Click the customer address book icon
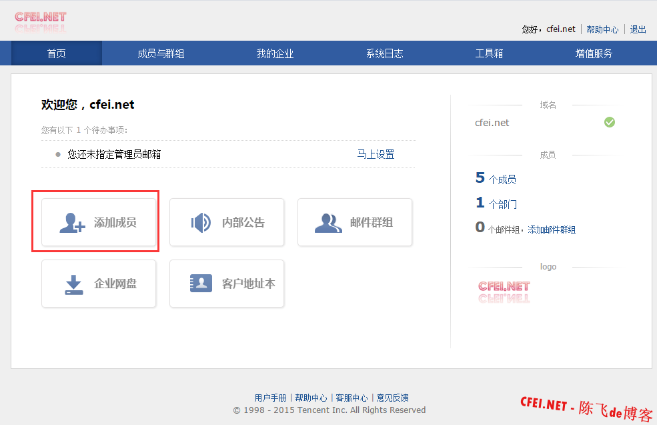Image resolution: width=657 pixels, height=425 pixels. coord(201,284)
